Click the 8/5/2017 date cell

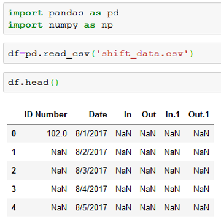point(91,208)
